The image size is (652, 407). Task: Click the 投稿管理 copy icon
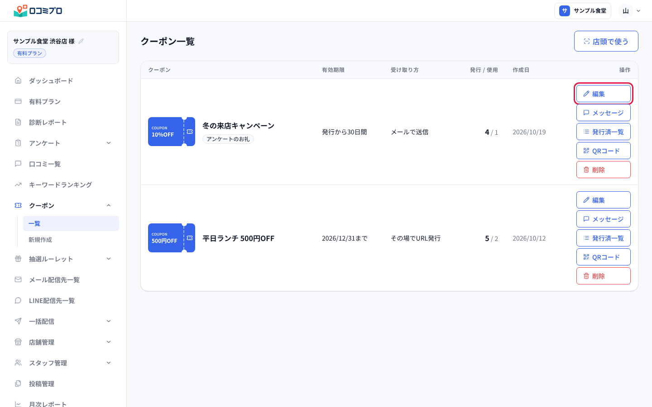(x=18, y=383)
